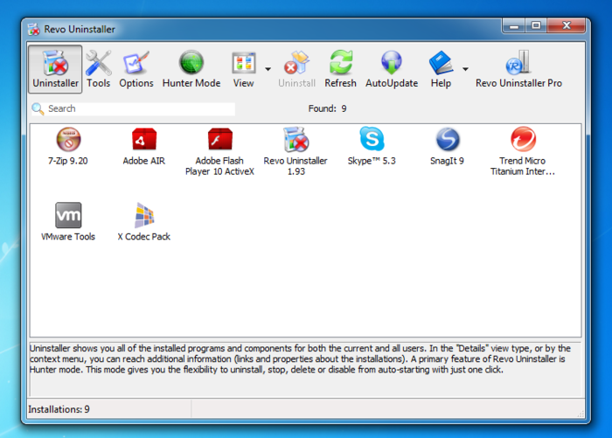Select Adobe Flash Player 10 ActiveX
Image resolution: width=612 pixels, height=438 pixels.
click(x=219, y=152)
